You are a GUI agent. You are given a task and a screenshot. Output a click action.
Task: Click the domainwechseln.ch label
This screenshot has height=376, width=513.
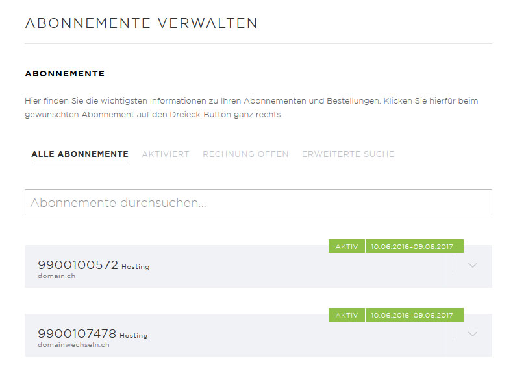(x=73, y=345)
